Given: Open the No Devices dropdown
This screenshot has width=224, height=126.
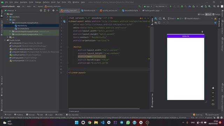Looking at the screenshot, I should coord(161,6).
